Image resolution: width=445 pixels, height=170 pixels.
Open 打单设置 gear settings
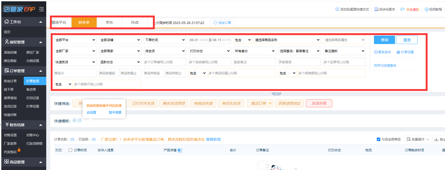point(398,52)
